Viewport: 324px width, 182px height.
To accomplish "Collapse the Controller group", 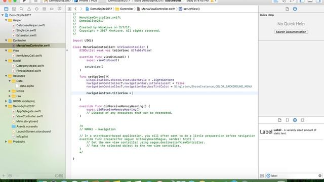I will [6, 40].
